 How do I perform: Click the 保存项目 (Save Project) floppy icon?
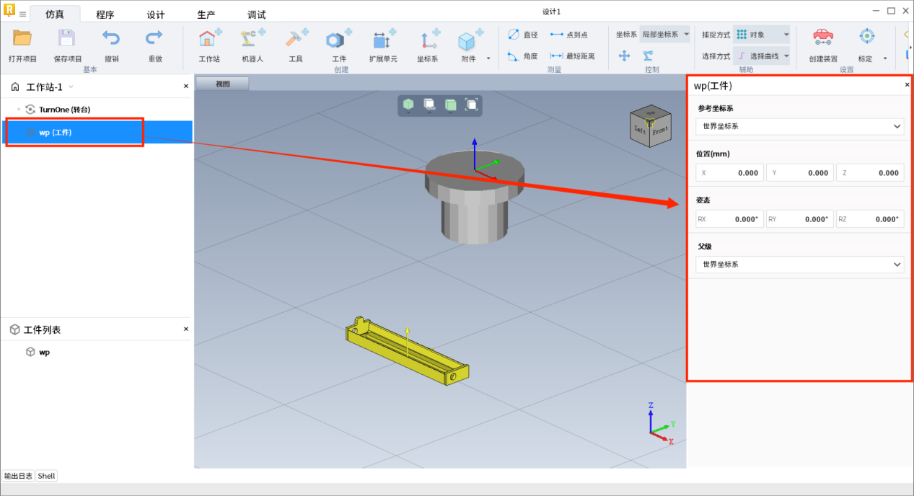click(x=67, y=40)
